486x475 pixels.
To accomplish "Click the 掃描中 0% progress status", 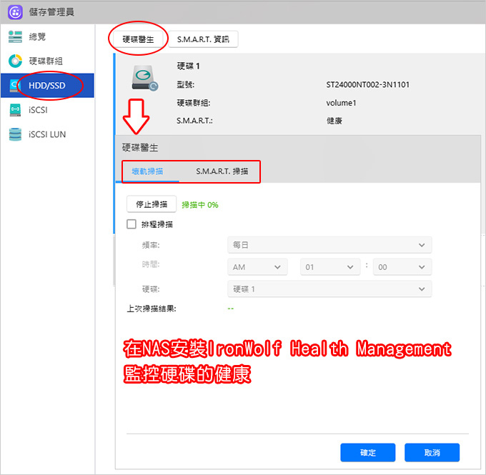I will point(200,205).
